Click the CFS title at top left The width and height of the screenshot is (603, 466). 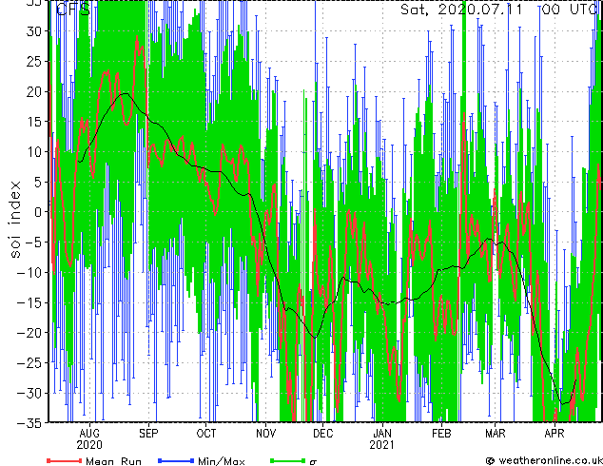[x=73, y=9]
